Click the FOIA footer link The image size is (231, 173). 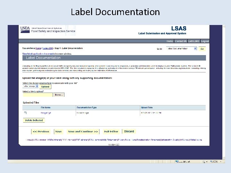(91, 140)
